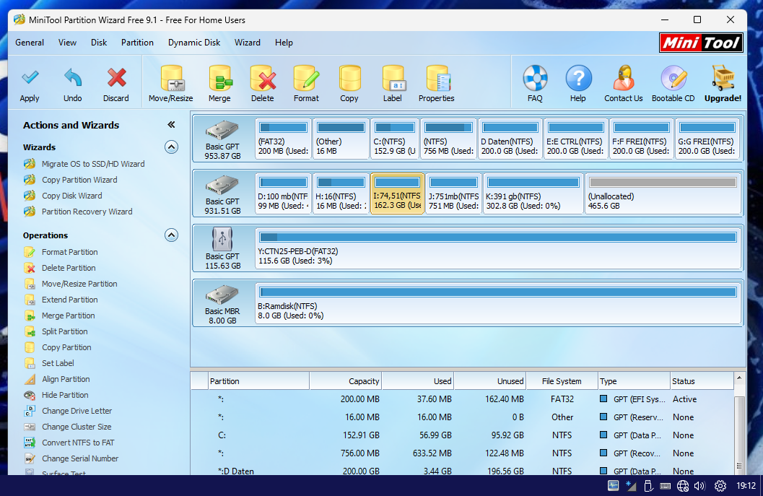
Task: Click the partition list scroll-up arrow
Action: coord(739,378)
